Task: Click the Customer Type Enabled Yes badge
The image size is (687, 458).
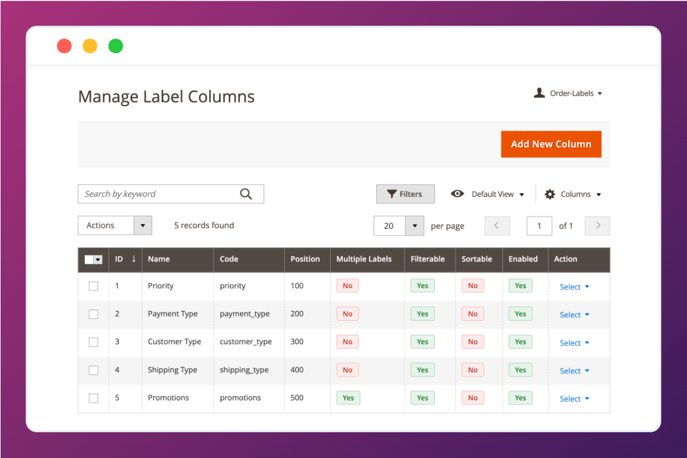Action: (x=520, y=342)
